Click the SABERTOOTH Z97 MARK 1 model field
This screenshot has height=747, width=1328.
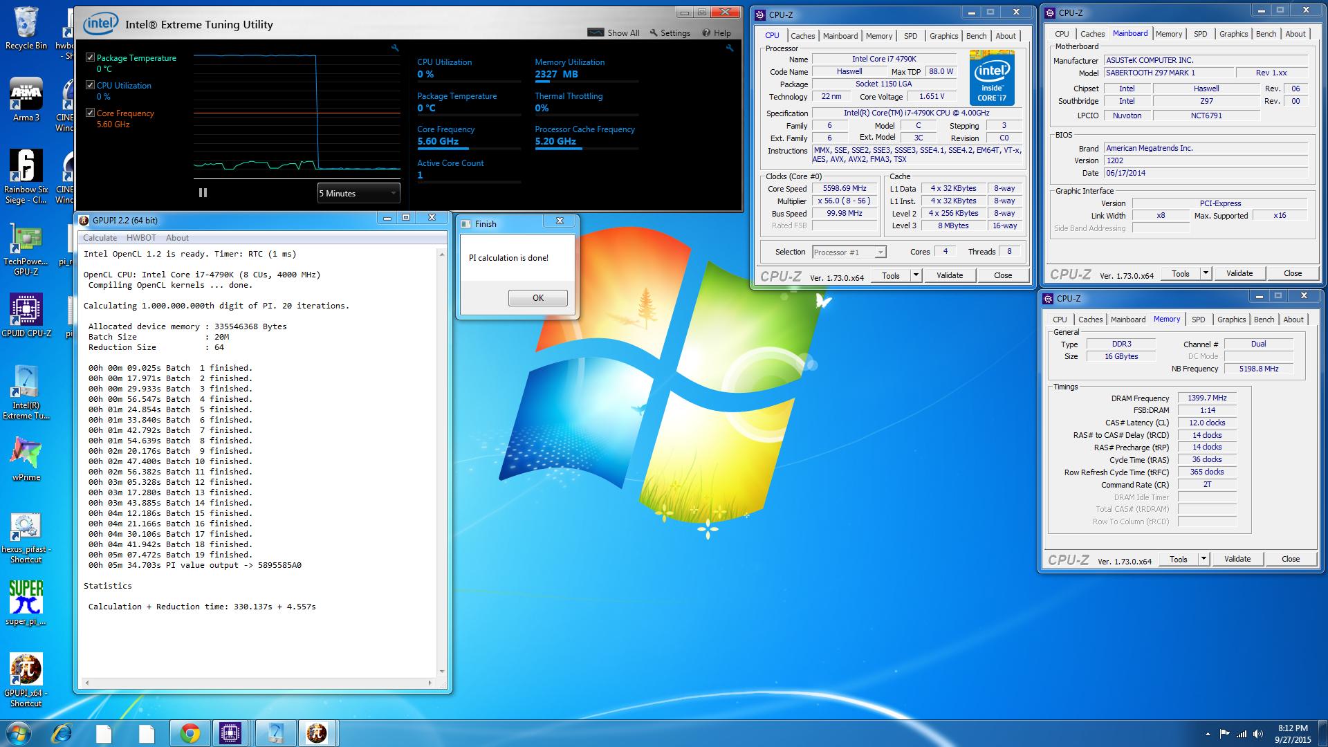click(1168, 73)
